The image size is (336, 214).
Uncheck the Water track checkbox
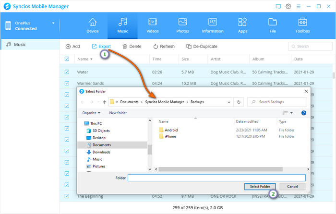tap(67, 72)
